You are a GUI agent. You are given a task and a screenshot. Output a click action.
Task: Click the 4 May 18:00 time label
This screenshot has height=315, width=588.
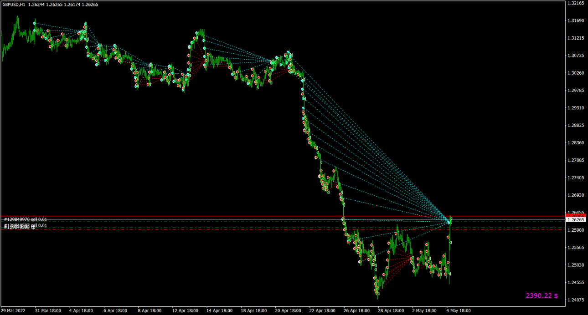[x=459, y=311]
